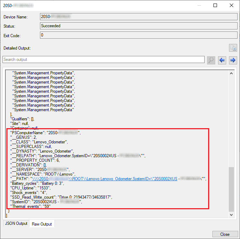
Task: Click the "__NAMESPACE": "ROOT\\Lenovo" line
Action: (43, 174)
